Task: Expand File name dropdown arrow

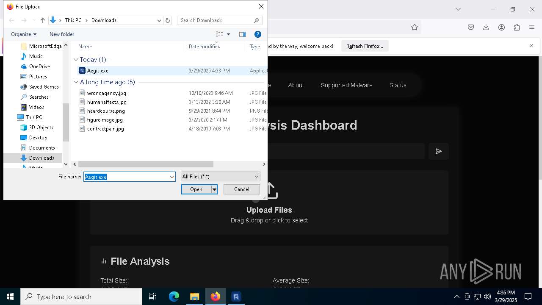Action: pyautogui.click(x=172, y=177)
